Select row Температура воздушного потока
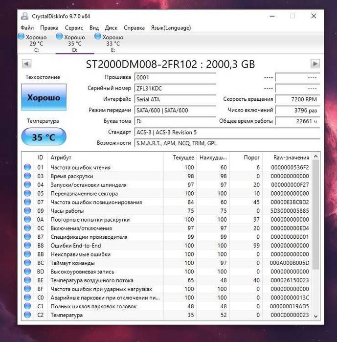Screen dimensions: 337x342 click(x=167, y=280)
